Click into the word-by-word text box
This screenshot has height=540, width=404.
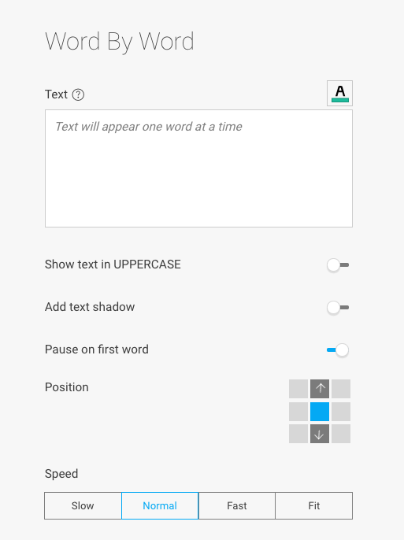pos(198,168)
